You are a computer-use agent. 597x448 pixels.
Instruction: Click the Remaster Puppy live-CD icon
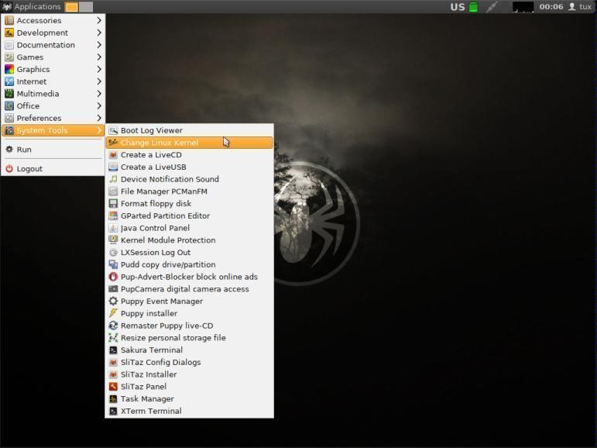point(113,326)
